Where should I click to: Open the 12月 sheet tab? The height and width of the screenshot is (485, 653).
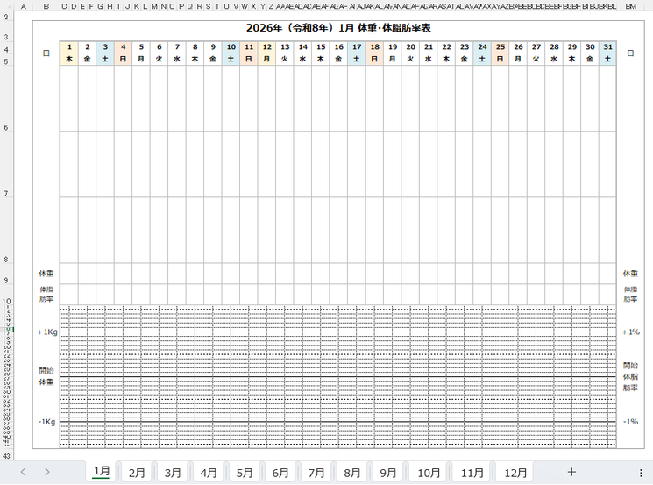point(516,472)
